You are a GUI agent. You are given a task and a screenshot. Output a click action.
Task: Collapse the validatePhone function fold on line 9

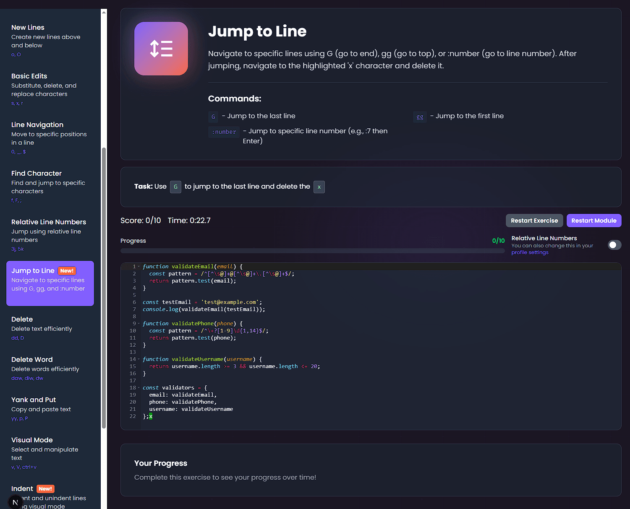pos(139,323)
